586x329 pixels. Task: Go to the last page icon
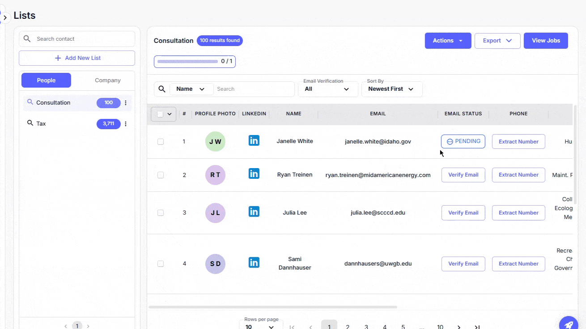click(477, 327)
